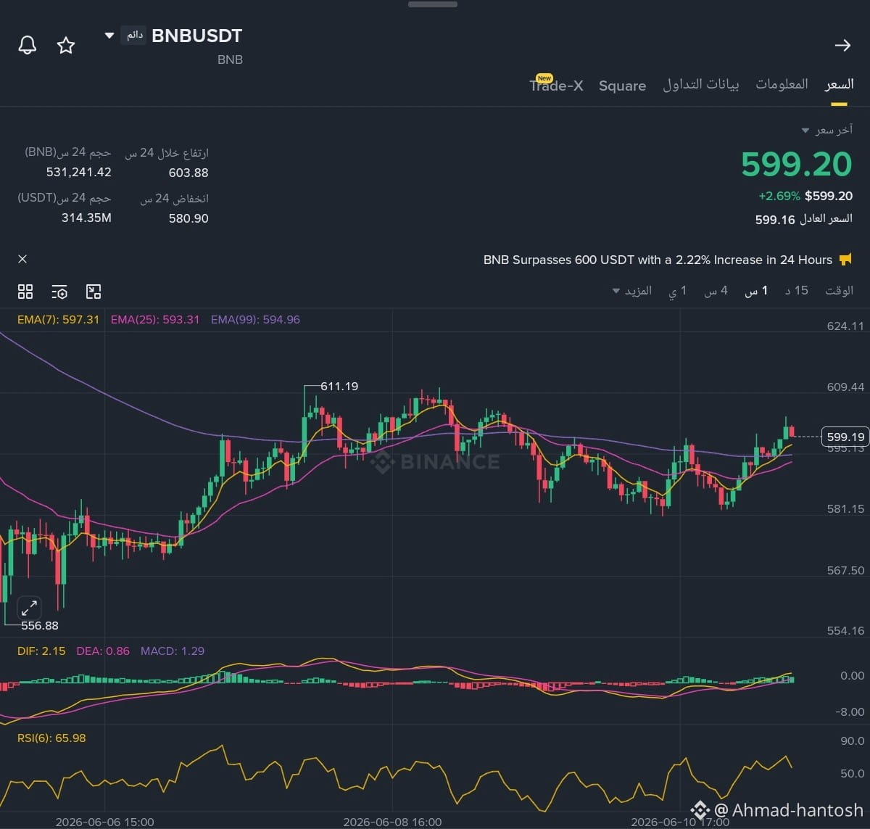Viewport: 870px width, 829px height.
Task: Open the BNB Surpasses 600 USDT news
Action: pos(658,260)
